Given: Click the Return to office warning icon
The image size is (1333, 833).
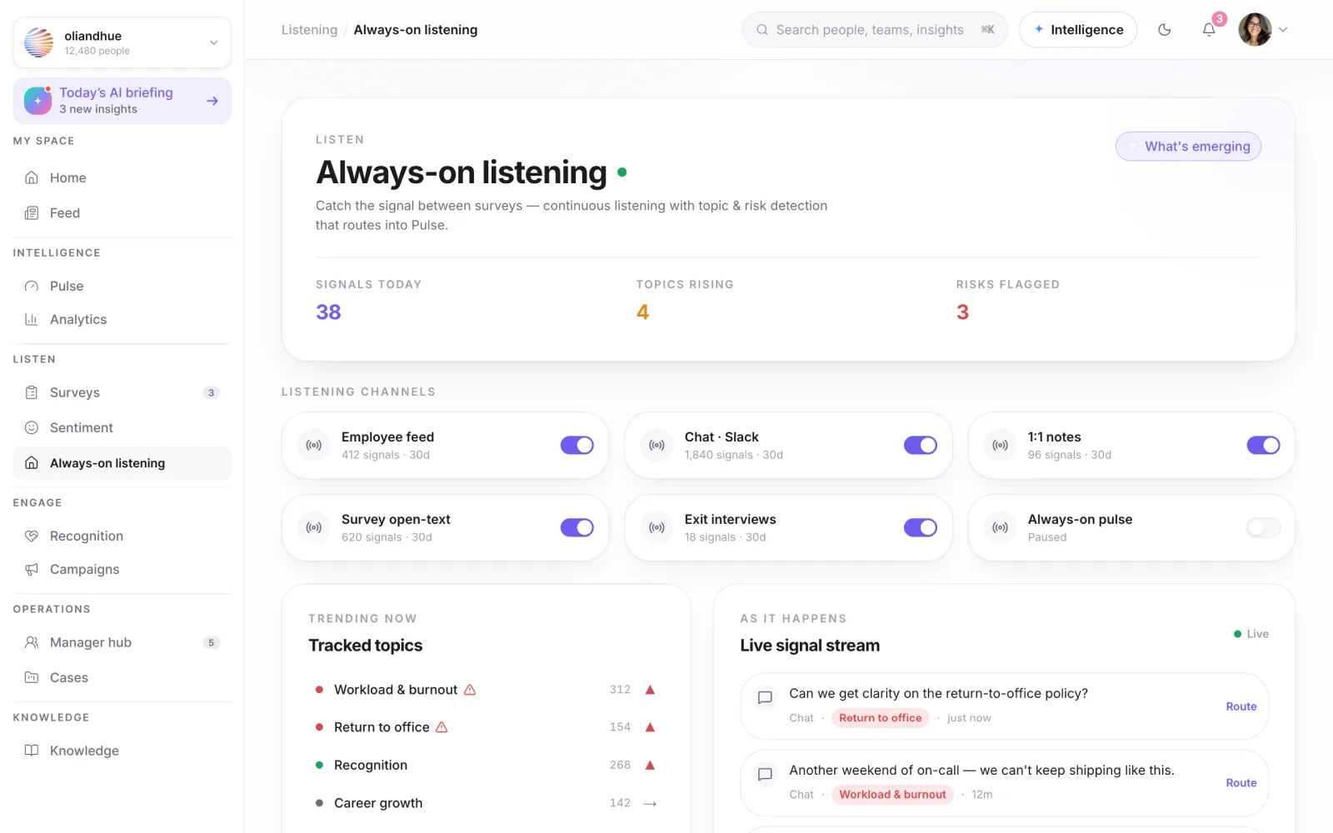Looking at the screenshot, I should [x=442, y=727].
